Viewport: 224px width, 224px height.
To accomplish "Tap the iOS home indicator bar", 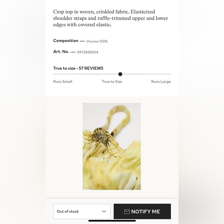I will coord(112,221).
